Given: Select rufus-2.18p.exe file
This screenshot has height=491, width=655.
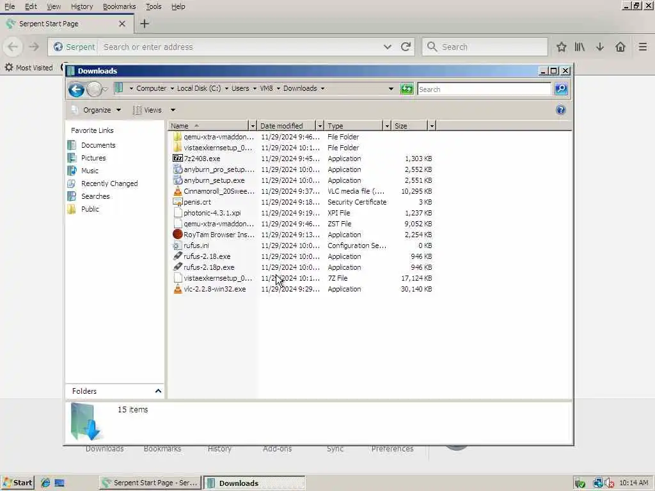Looking at the screenshot, I should pos(209,267).
